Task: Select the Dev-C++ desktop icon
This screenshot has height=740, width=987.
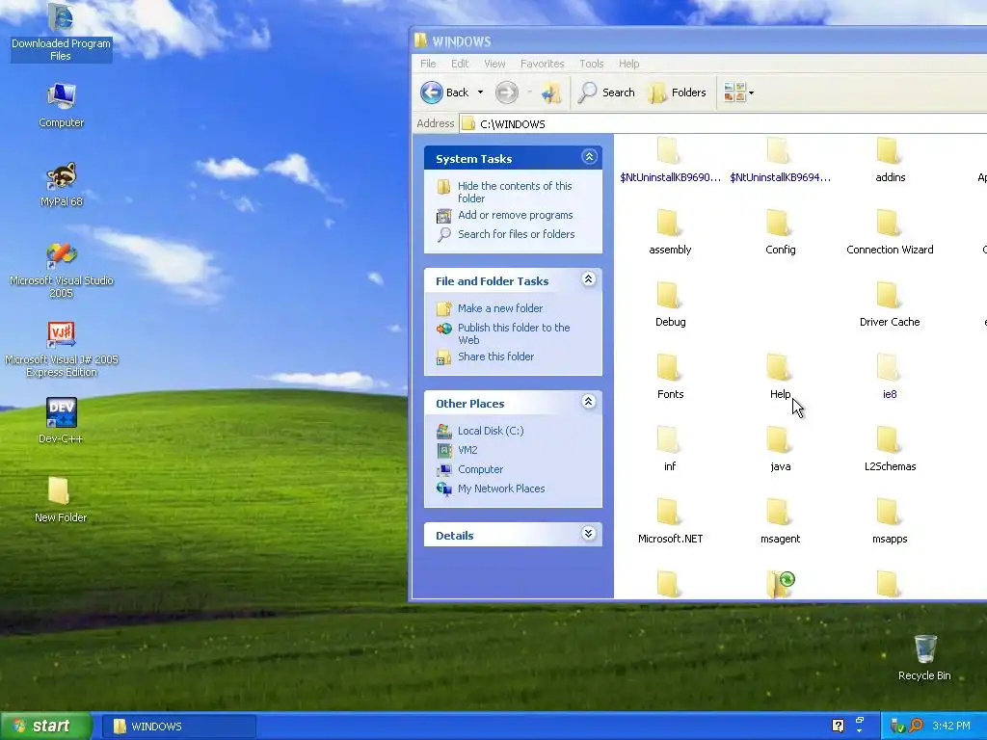Action: (61, 421)
